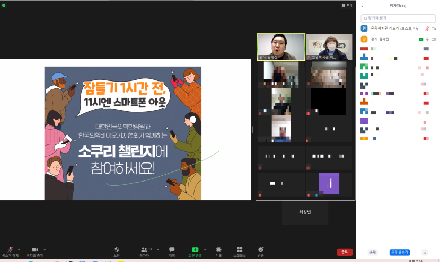
Task: Toggle microphone icon for 강사 김세진
Action: click(x=427, y=39)
